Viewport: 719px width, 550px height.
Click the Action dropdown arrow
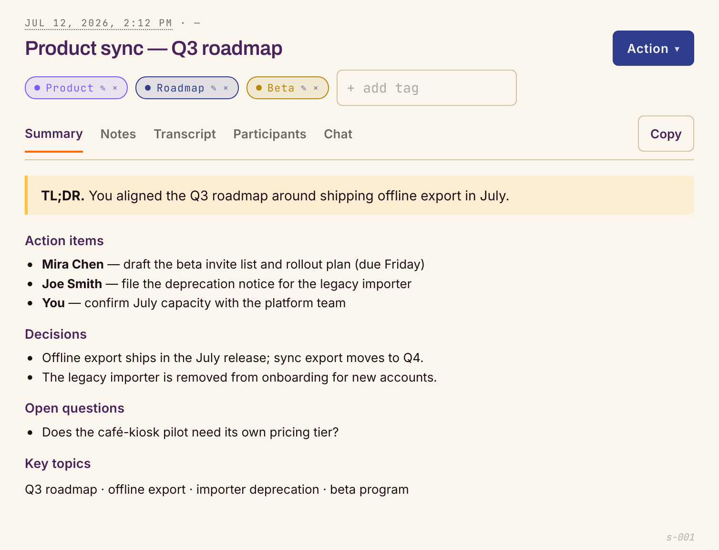pos(677,49)
